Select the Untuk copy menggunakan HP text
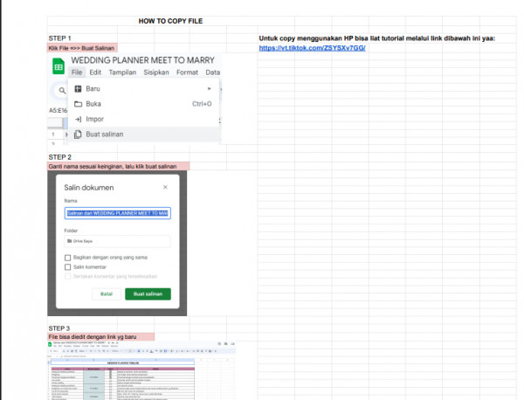The width and height of the screenshot is (524, 400). (376, 38)
